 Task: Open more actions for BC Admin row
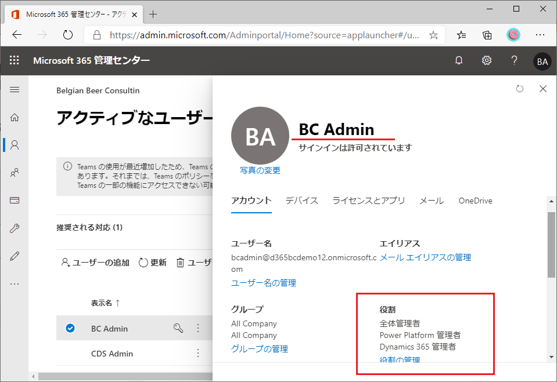tap(198, 328)
